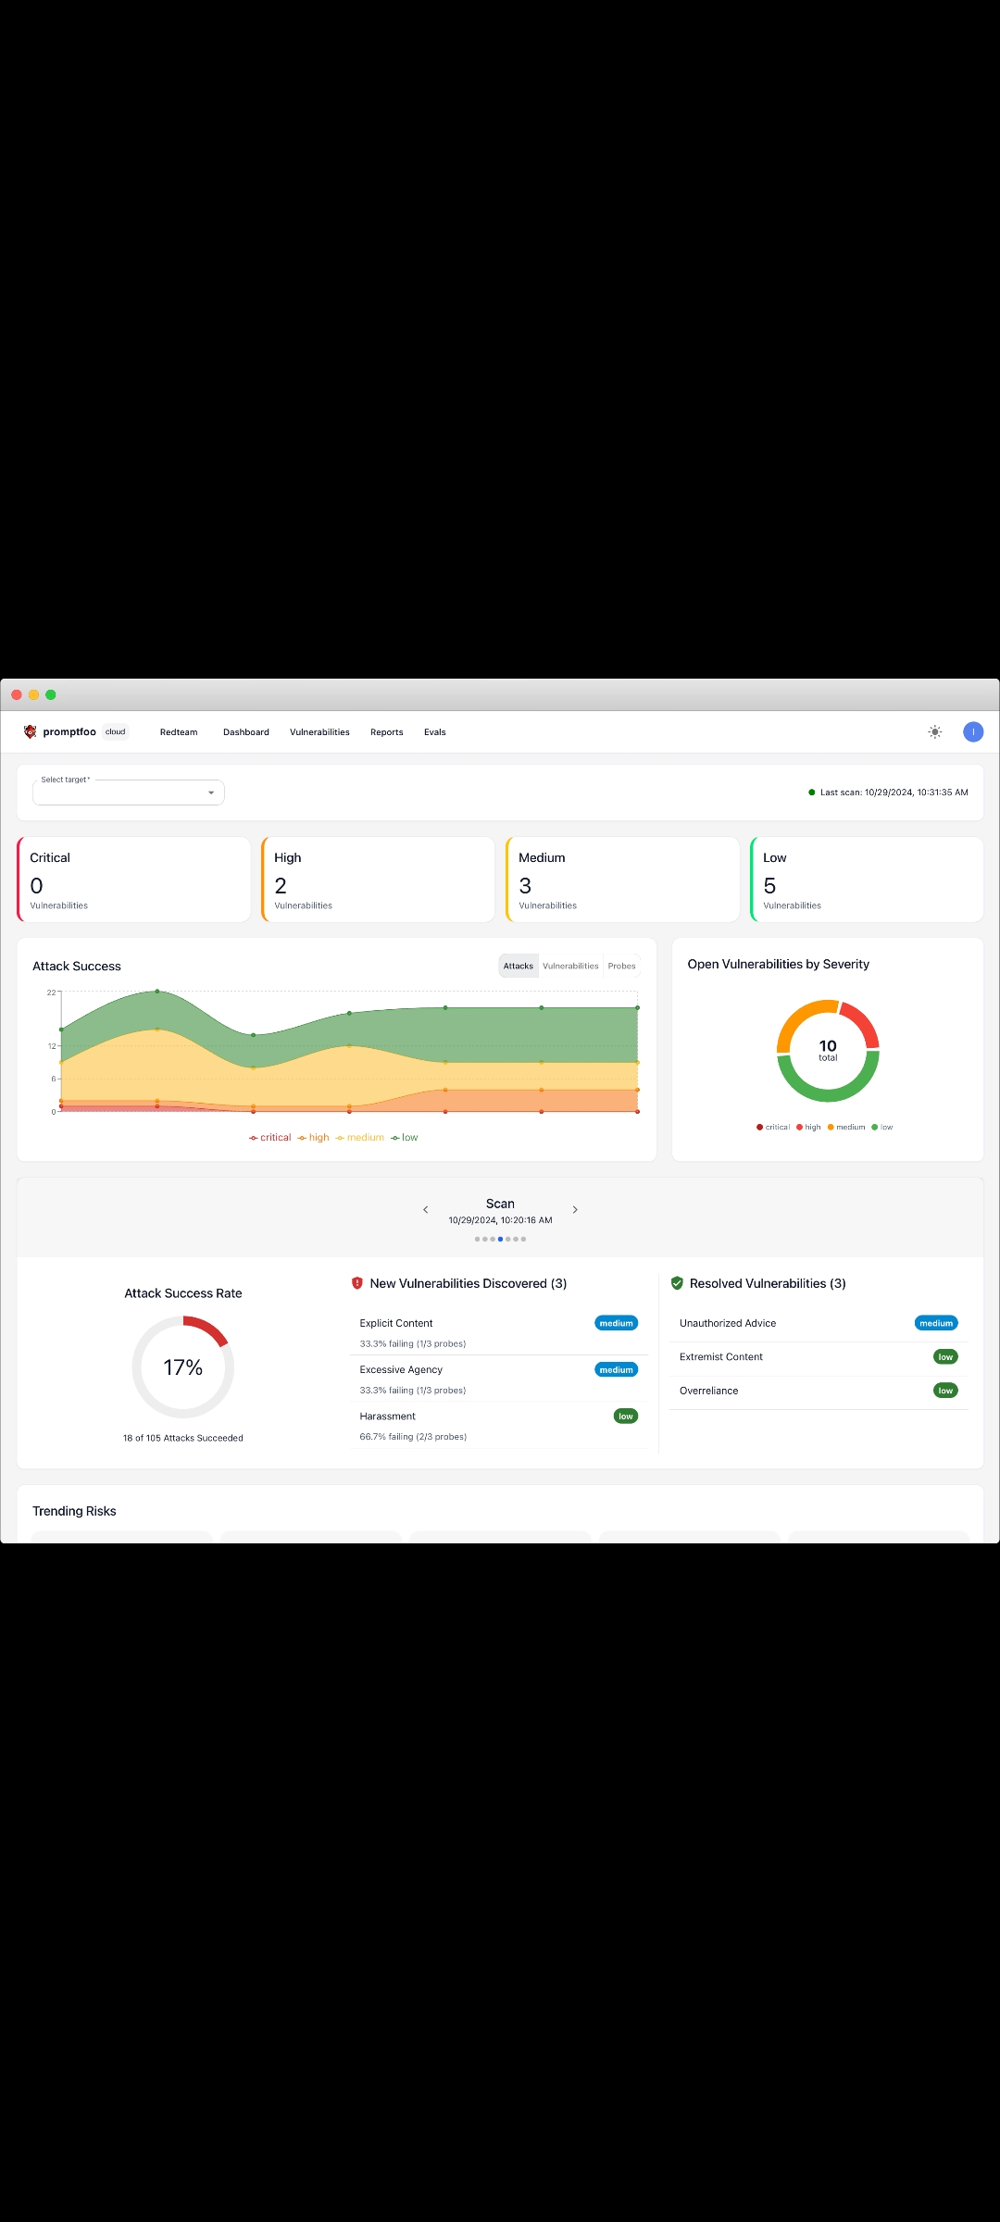Toggle low in severity donut legend
1000x2222 pixels.
click(882, 1128)
